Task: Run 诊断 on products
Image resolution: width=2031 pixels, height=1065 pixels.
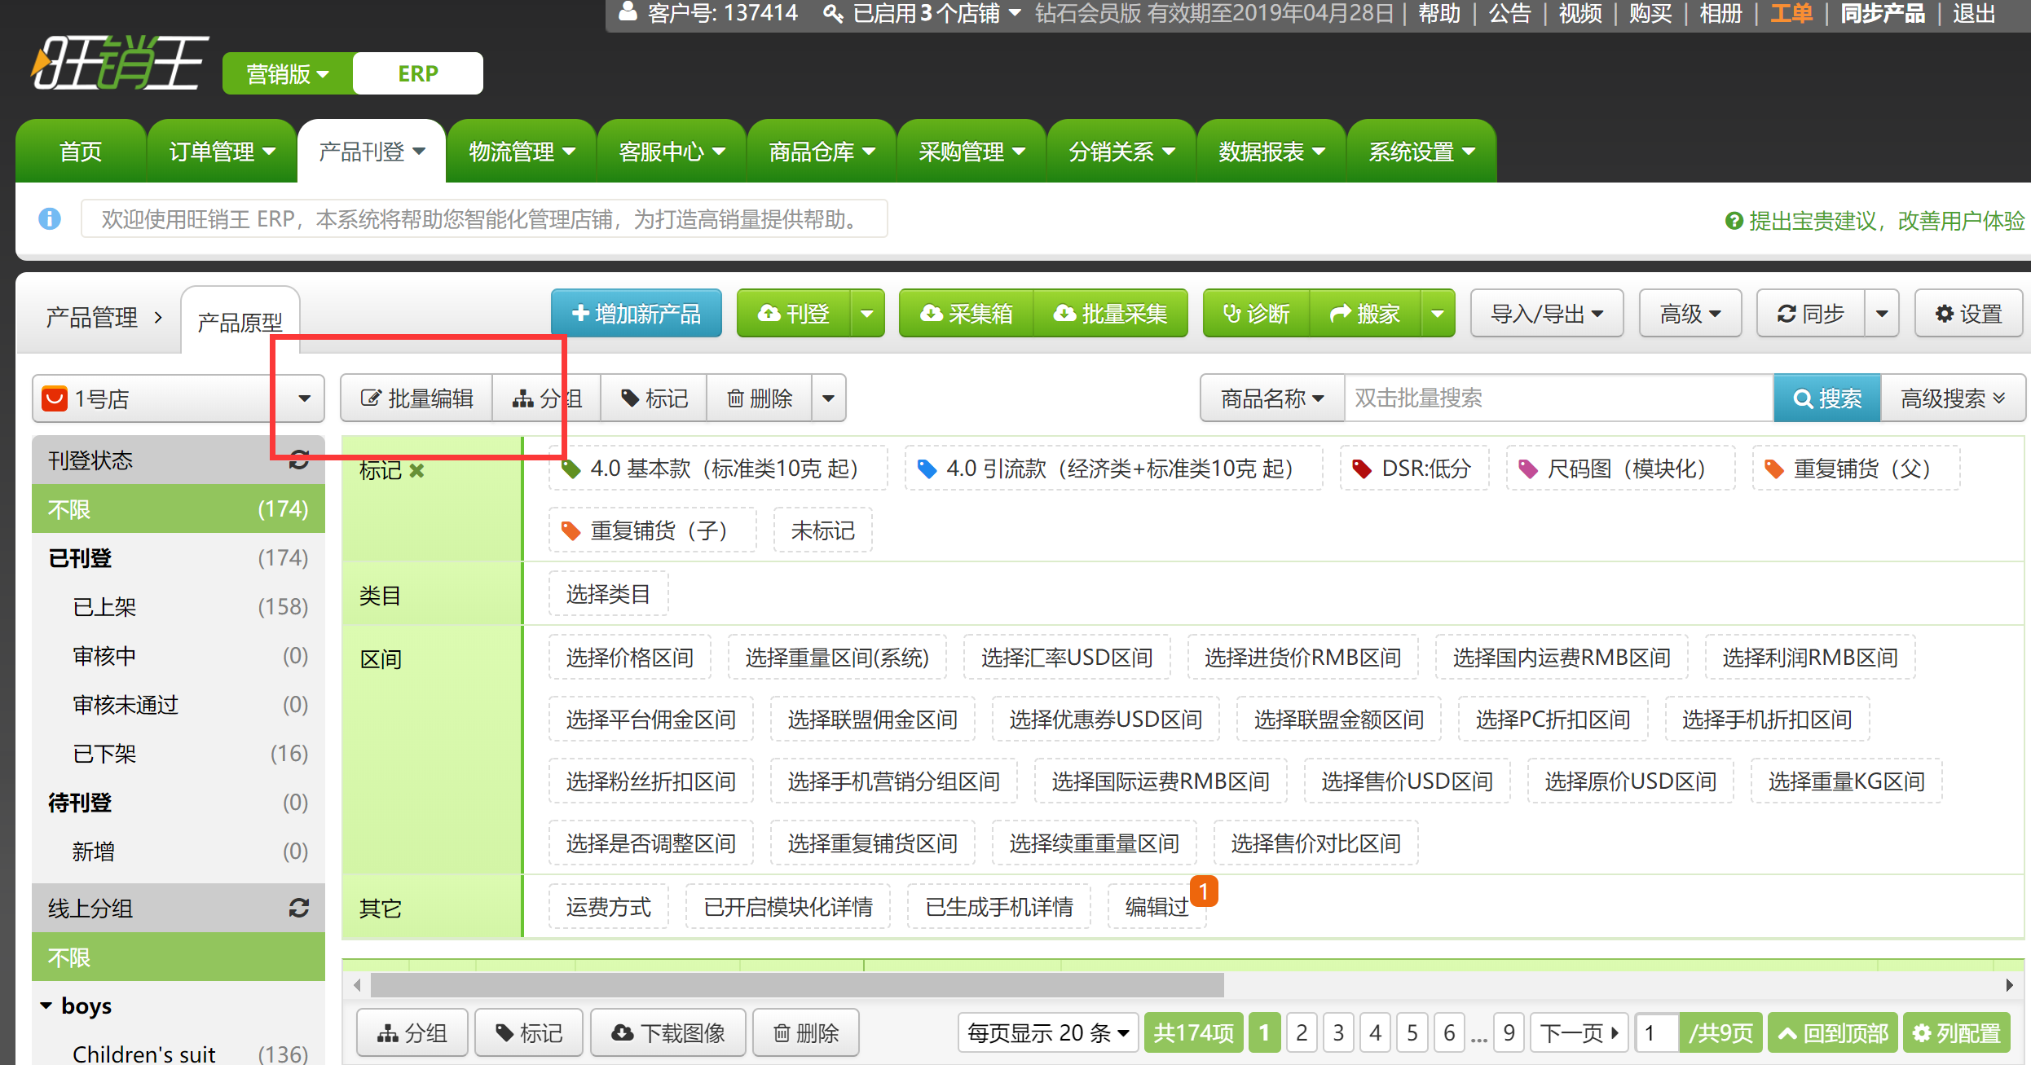Action: point(1257,313)
